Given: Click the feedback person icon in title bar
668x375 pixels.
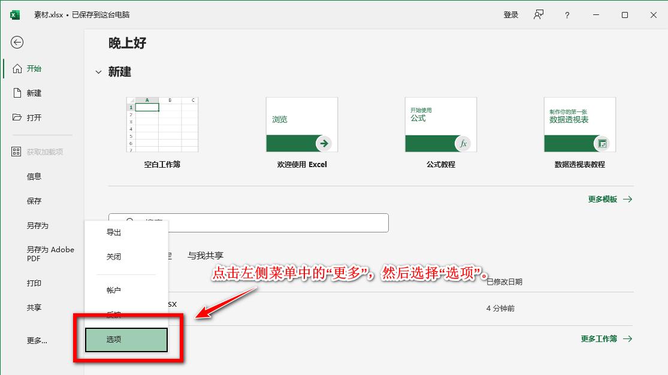Looking at the screenshot, I should [x=539, y=15].
